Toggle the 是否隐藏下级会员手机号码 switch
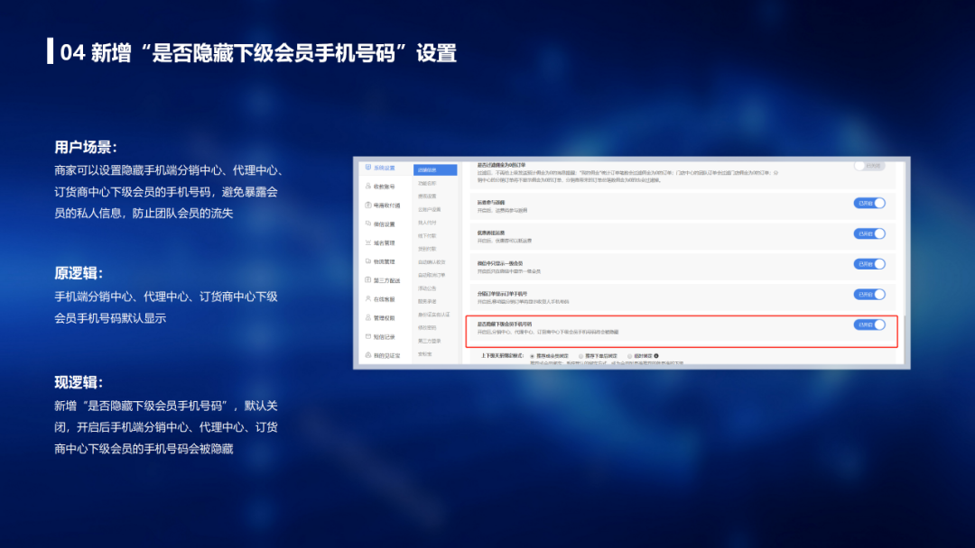Viewport: 975px width, 548px height. click(869, 324)
